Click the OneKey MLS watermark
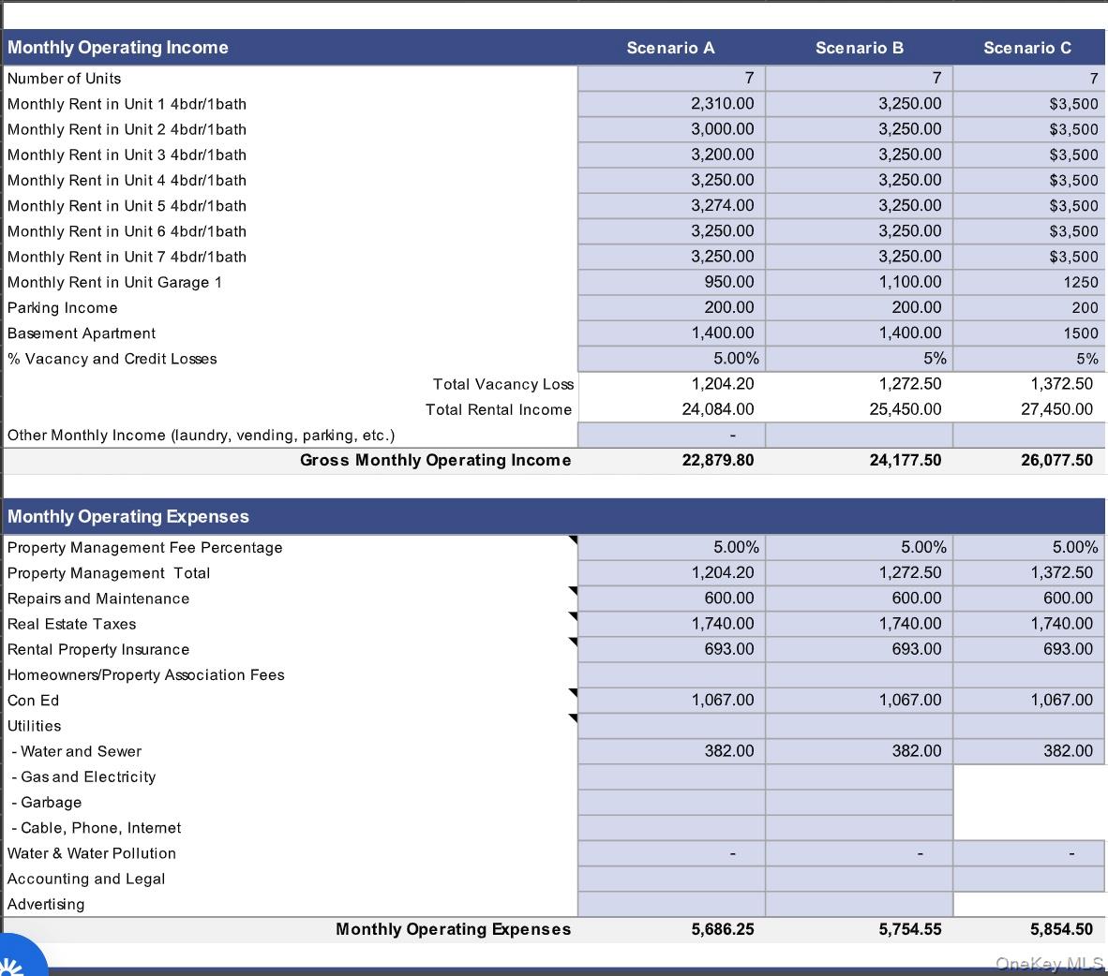This screenshot has height=976, width=1108. [x=1049, y=963]
